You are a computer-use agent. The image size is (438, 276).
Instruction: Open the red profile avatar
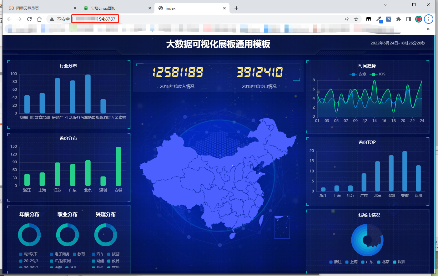coord(419,19)
